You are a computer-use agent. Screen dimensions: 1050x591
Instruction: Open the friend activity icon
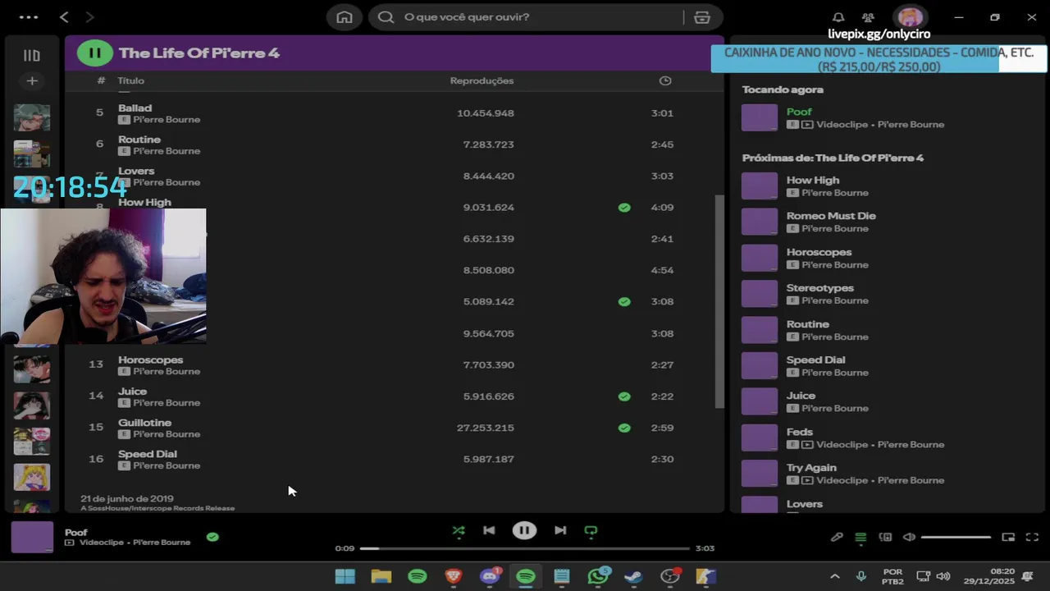coord(868,17)
